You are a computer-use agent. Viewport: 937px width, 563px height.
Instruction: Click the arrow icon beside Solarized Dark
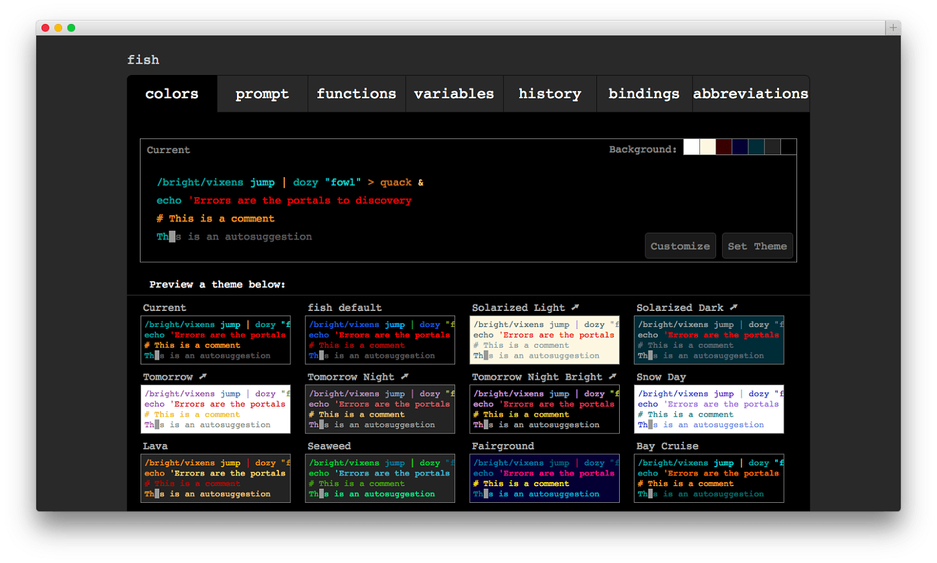coord(734,308)
